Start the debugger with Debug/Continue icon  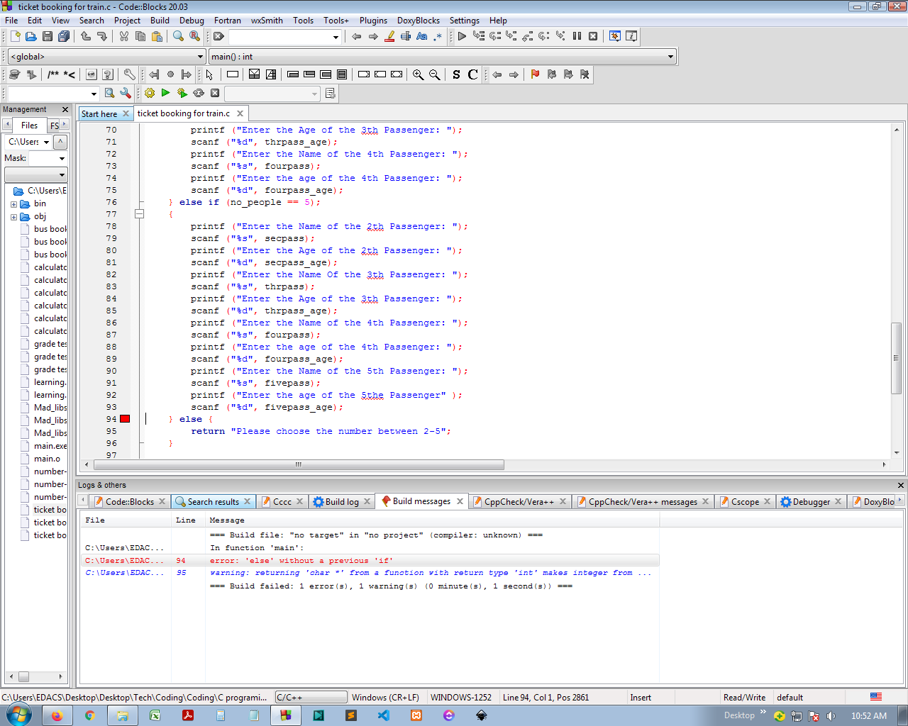click(462, 36)
